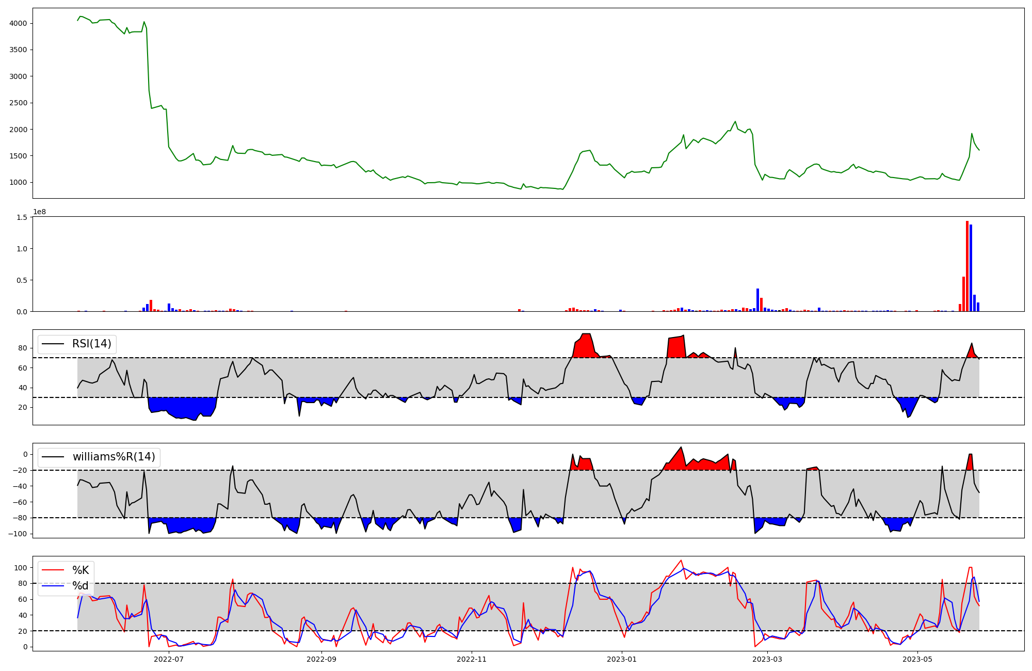The image size is (1032, 671).
Task: Click the 1.5 volume axis tick label
Action: [x=22, y=217]
